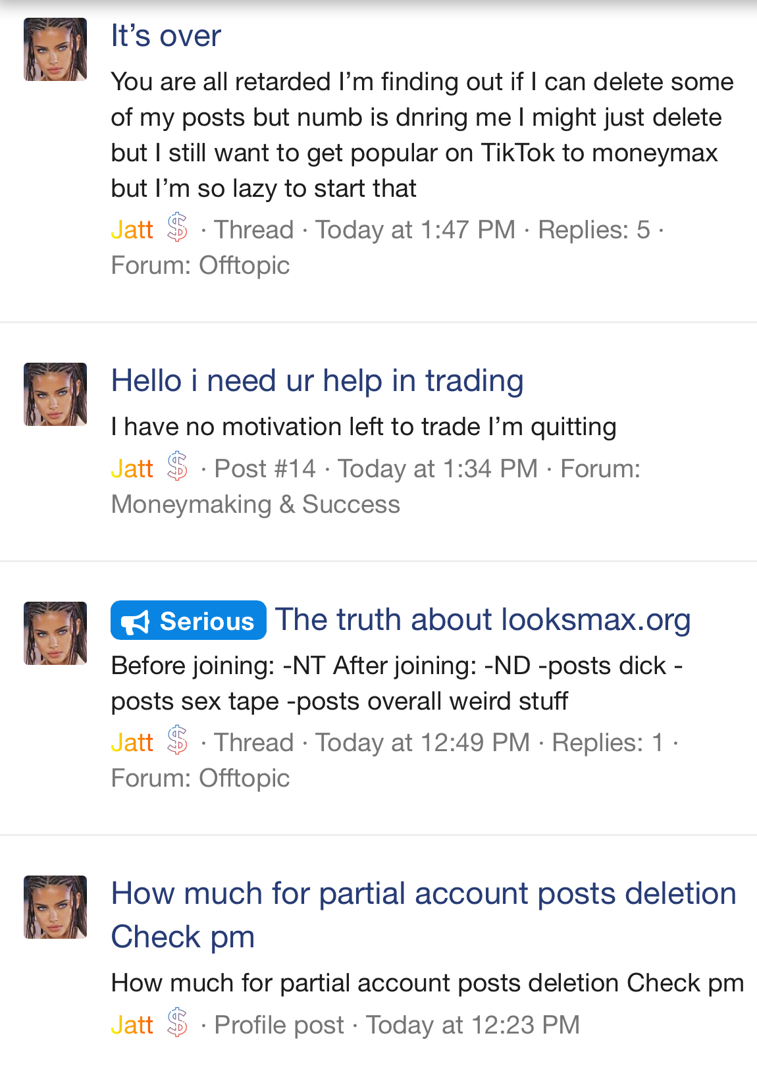The image size is (757, 1077).
Task: Click the dollar badge icon in the trading help post
Action: coord(177,467)
